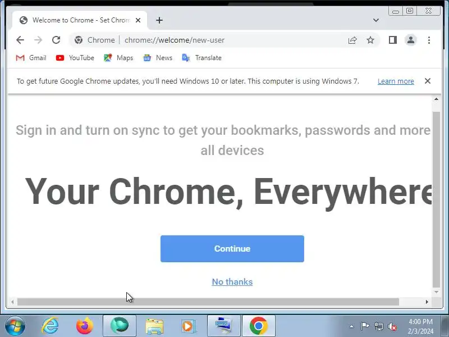Open a new tab with plus button
Screen dimensions: 449x337
coord(159,20)
